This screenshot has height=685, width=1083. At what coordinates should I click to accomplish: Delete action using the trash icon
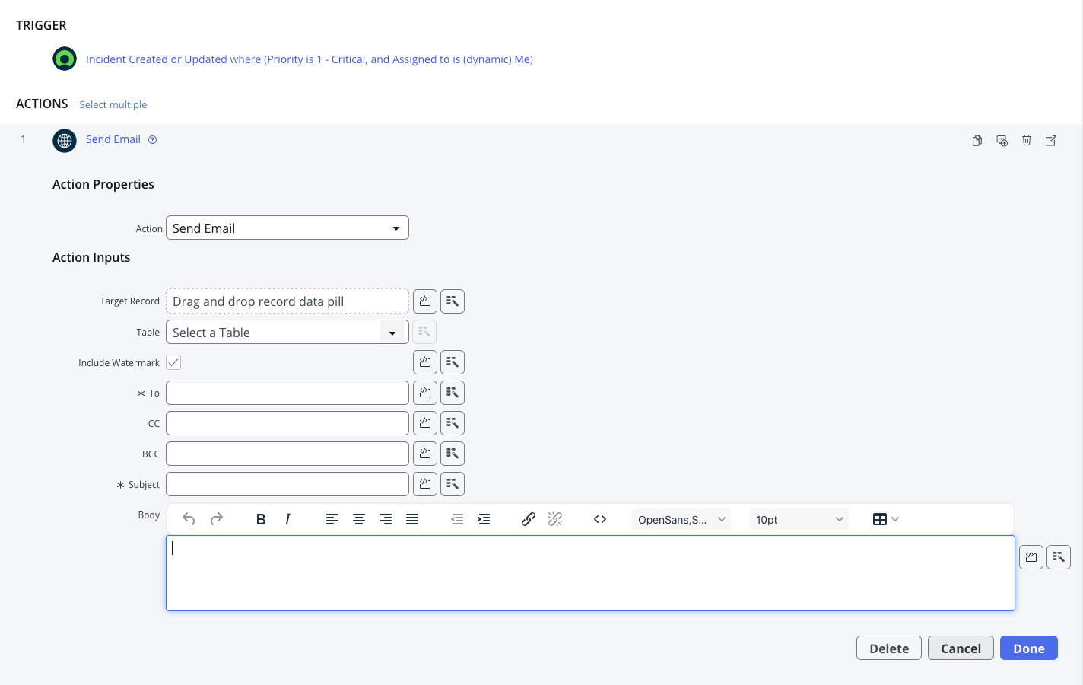tap(1027, 140)
